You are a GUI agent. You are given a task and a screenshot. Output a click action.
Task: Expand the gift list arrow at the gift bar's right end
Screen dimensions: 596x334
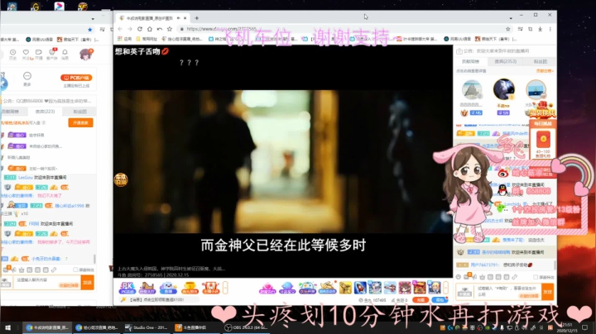[445, 288]
